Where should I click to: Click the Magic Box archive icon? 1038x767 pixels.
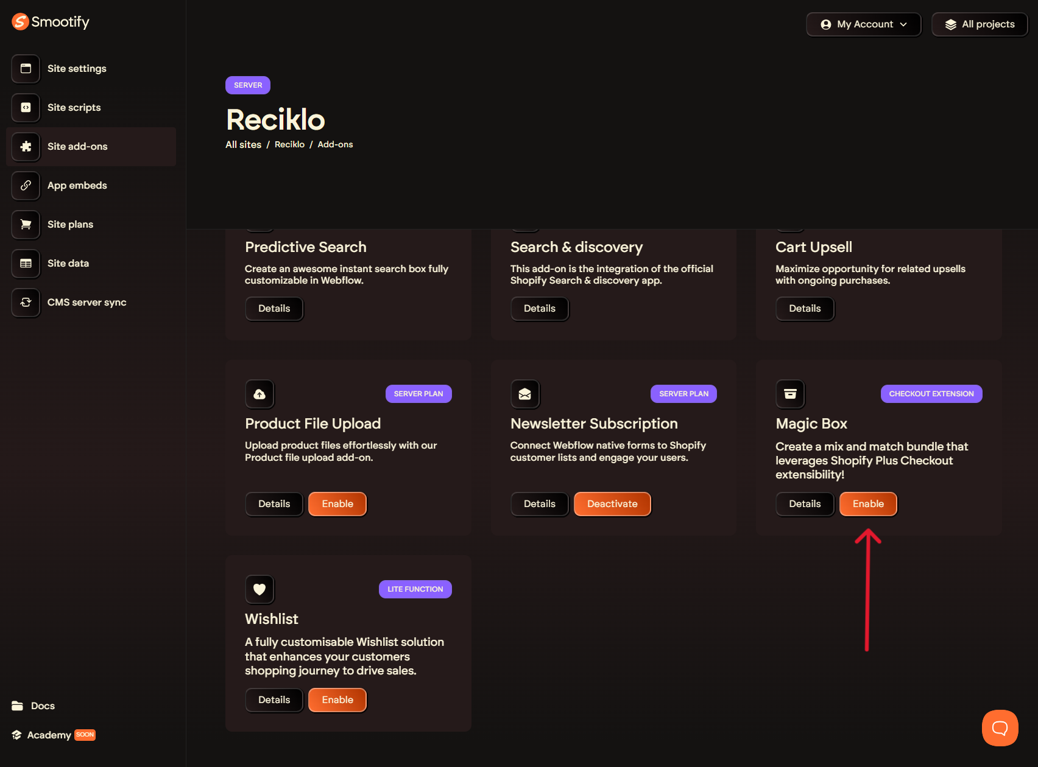(x=790, y=394)
